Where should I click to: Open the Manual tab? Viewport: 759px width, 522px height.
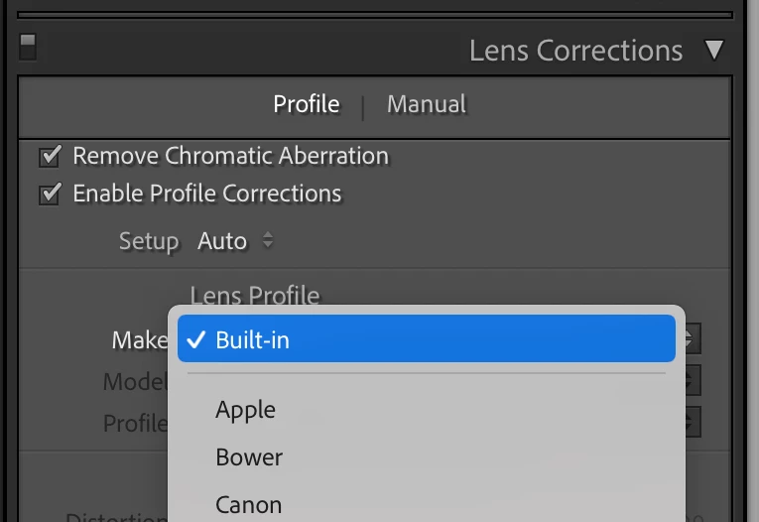coord(426,104)
